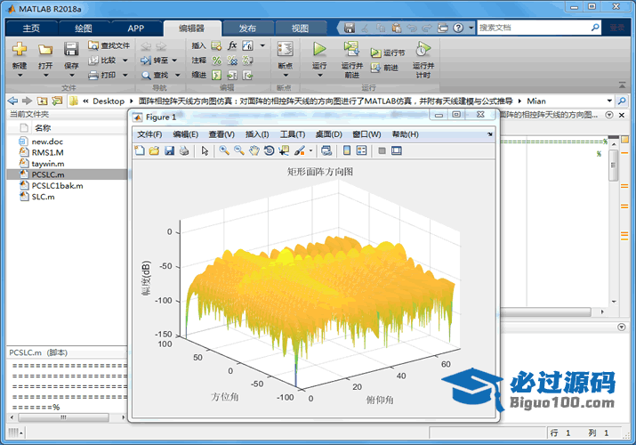Screen dimensions: 636x445
Task: Click browse for folder icon
Action: pos(57,101)
